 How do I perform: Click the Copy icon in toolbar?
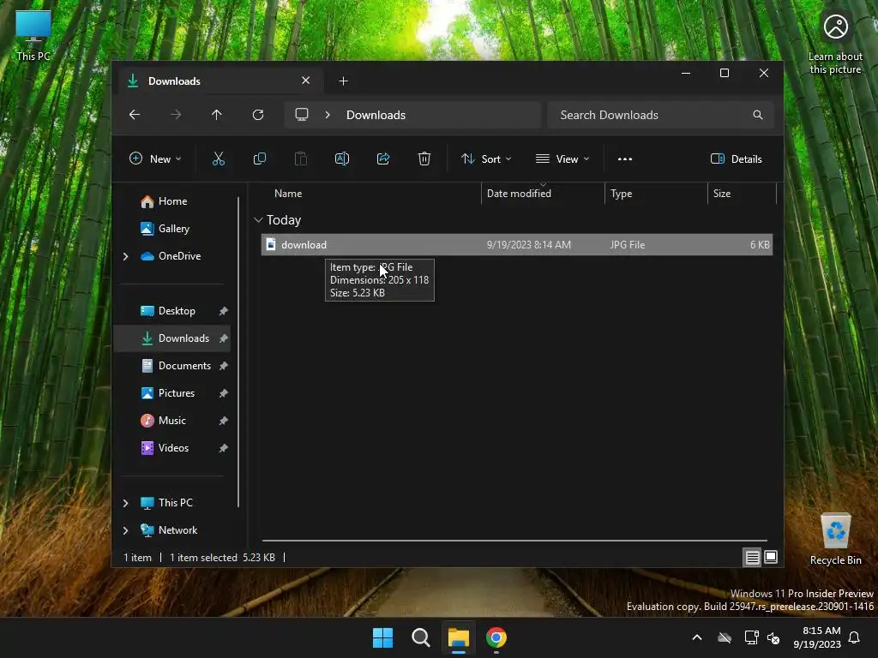click(x=259, y=159)
